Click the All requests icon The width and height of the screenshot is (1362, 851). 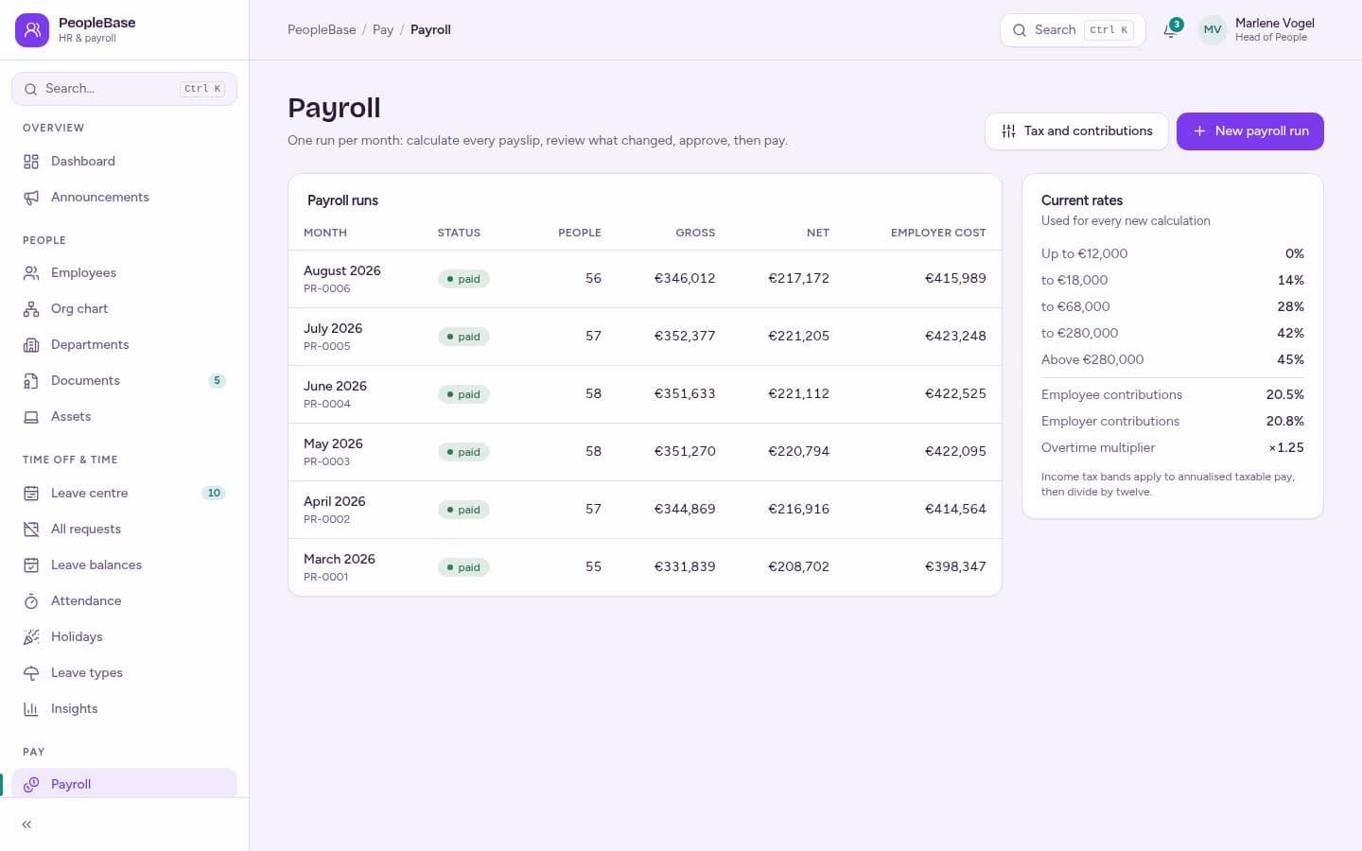31,530
